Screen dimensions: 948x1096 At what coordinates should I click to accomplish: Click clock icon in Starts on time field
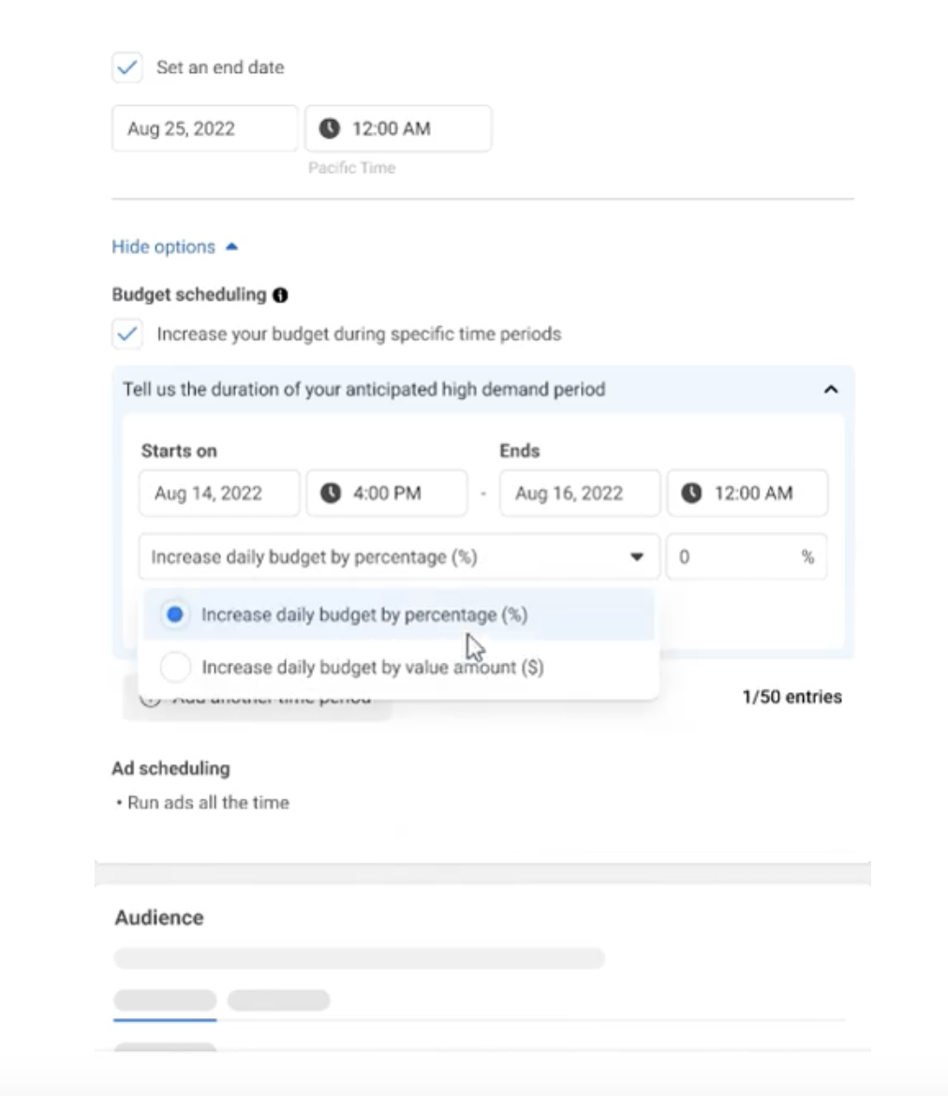coord(331,493)
